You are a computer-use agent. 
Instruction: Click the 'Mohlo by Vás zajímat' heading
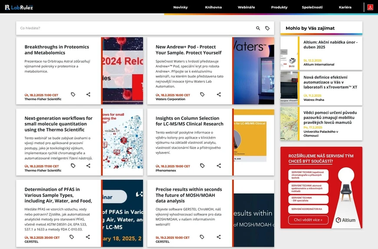[x=310, y=28]
